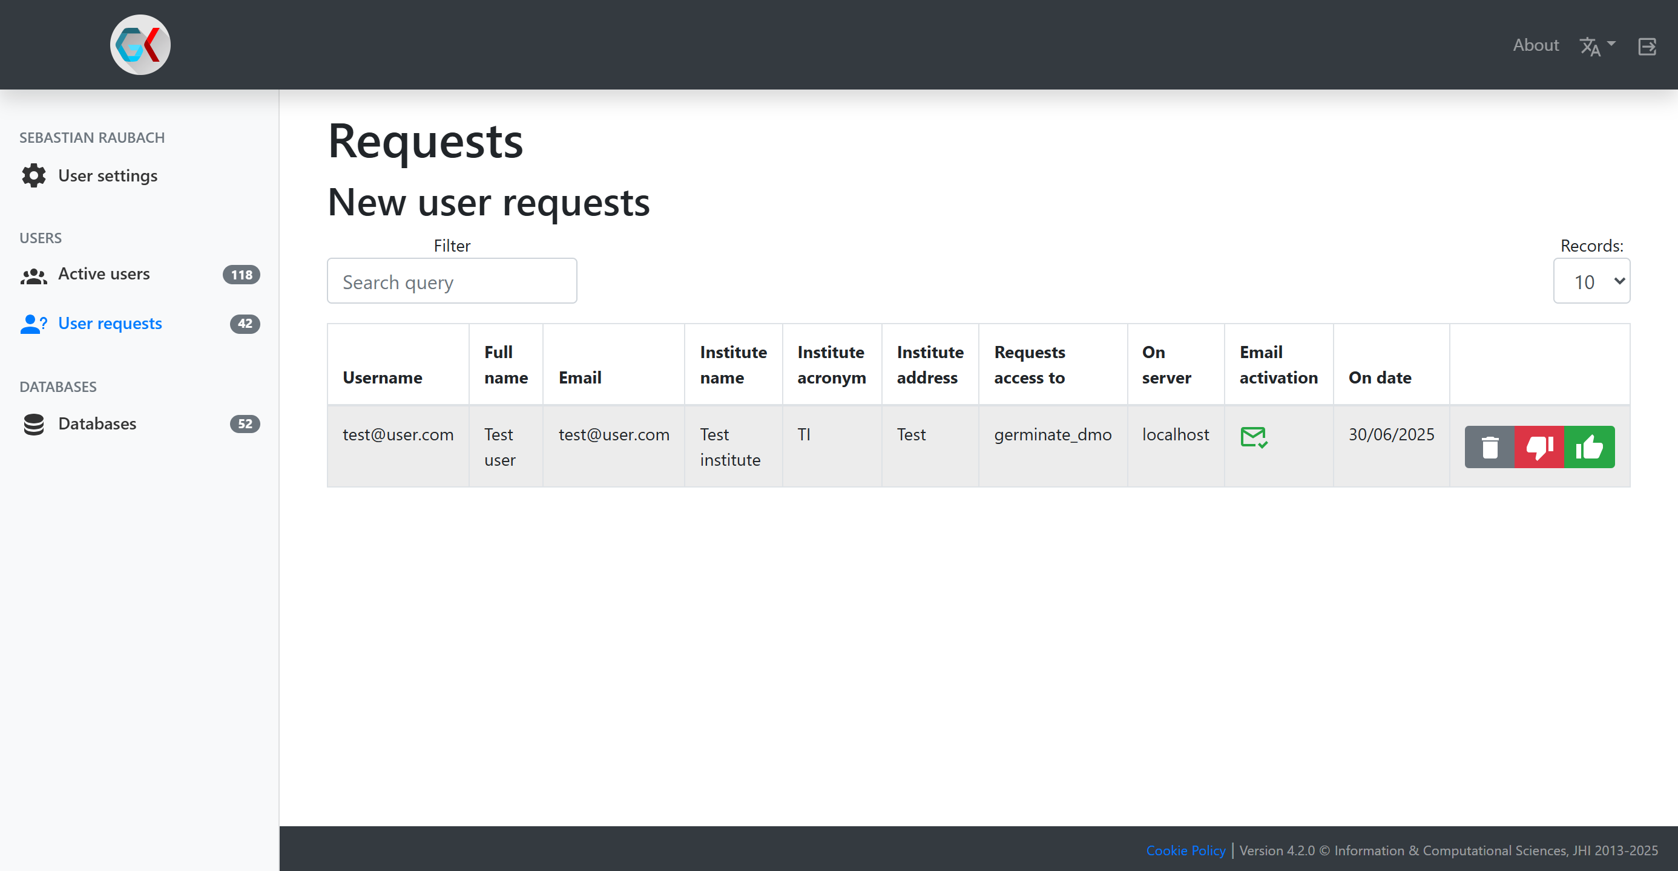1678x871 pixels.
Task: Delete the test@user.com request with trash button
Action: point(1489,447)
